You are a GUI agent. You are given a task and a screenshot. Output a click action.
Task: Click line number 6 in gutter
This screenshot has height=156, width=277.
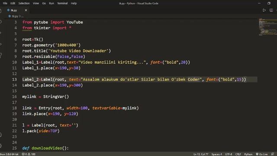[x=16, y=39]
